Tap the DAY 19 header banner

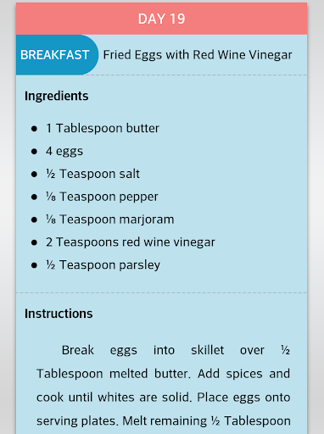click(x=161, y=19)
